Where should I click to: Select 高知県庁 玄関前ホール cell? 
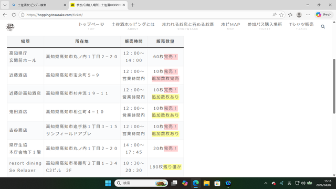click(x=25, y=57)
